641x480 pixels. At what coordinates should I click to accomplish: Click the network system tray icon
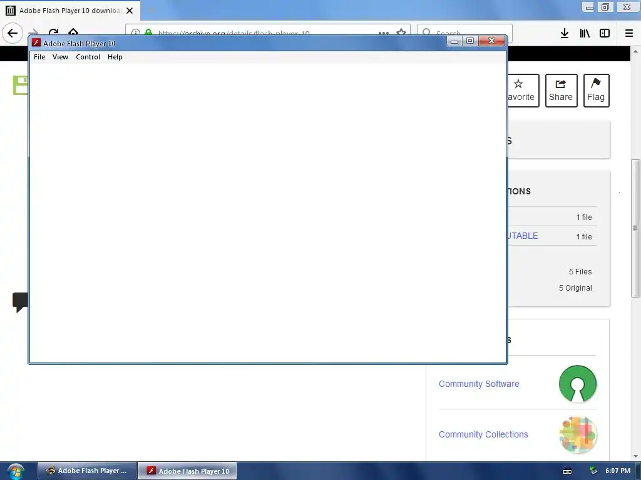593,471
